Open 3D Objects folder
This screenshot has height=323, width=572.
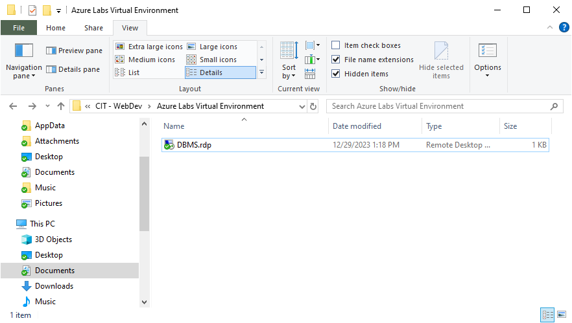(53, 239)
